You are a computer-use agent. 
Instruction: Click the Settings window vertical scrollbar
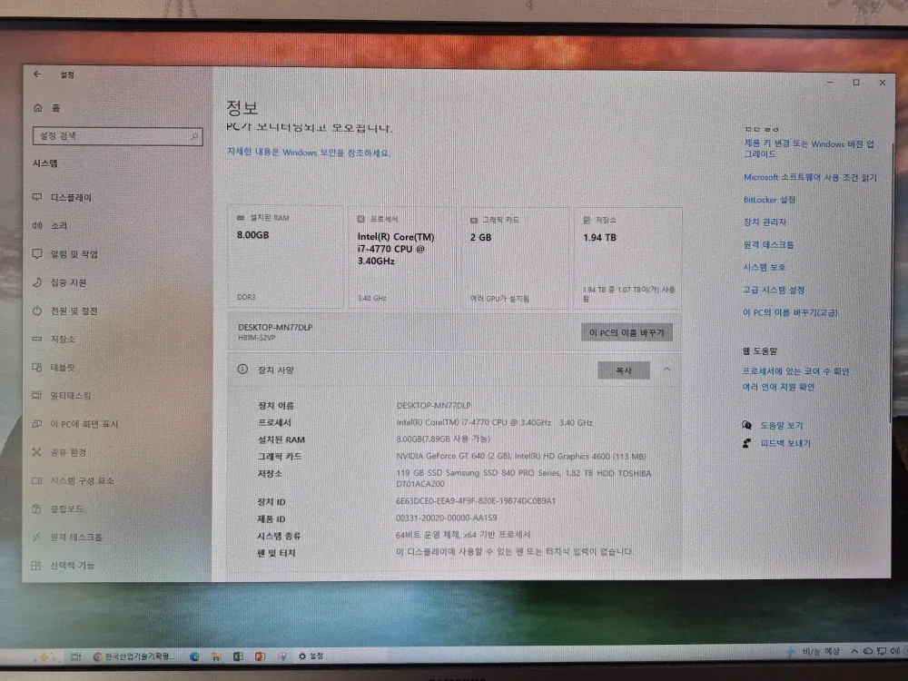[891, 283]
